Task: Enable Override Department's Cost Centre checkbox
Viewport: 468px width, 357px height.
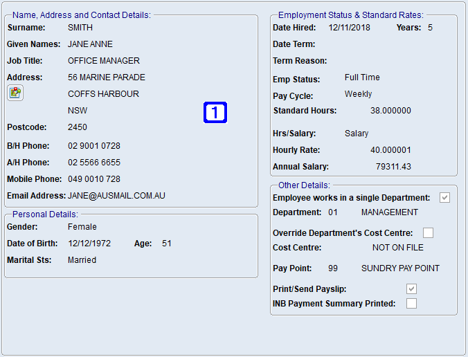Action: pyautogui.click(x=429, y=233)
